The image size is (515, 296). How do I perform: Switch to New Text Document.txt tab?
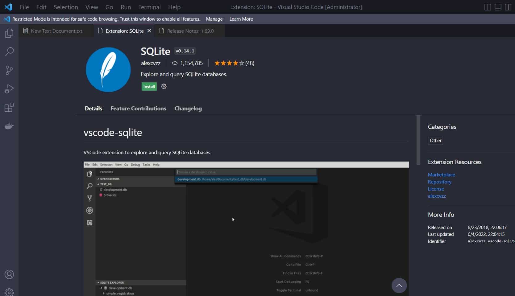coord(56,31)
